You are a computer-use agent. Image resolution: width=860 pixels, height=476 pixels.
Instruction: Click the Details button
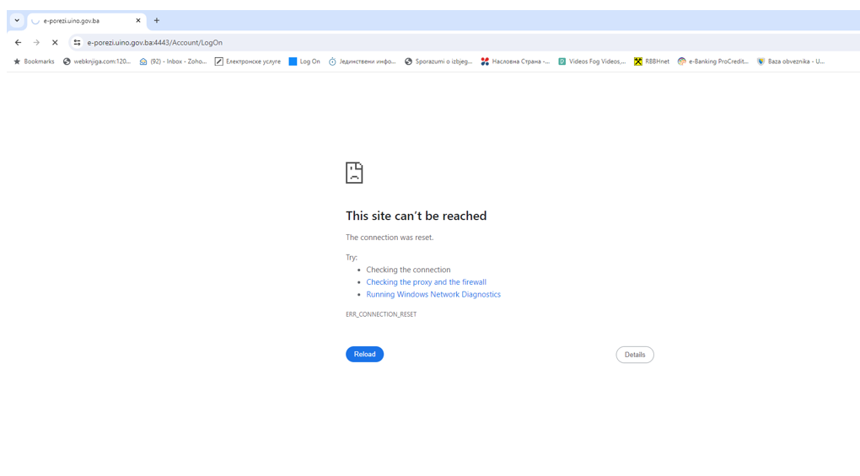pyautogui.click(x=635, y=355)
